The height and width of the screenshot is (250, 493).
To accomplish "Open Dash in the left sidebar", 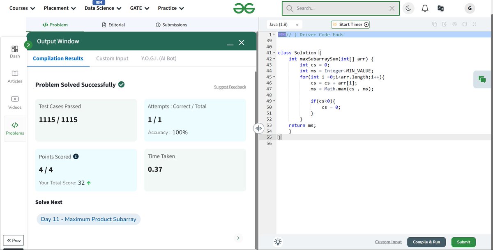I will click(x=15, y=52).
